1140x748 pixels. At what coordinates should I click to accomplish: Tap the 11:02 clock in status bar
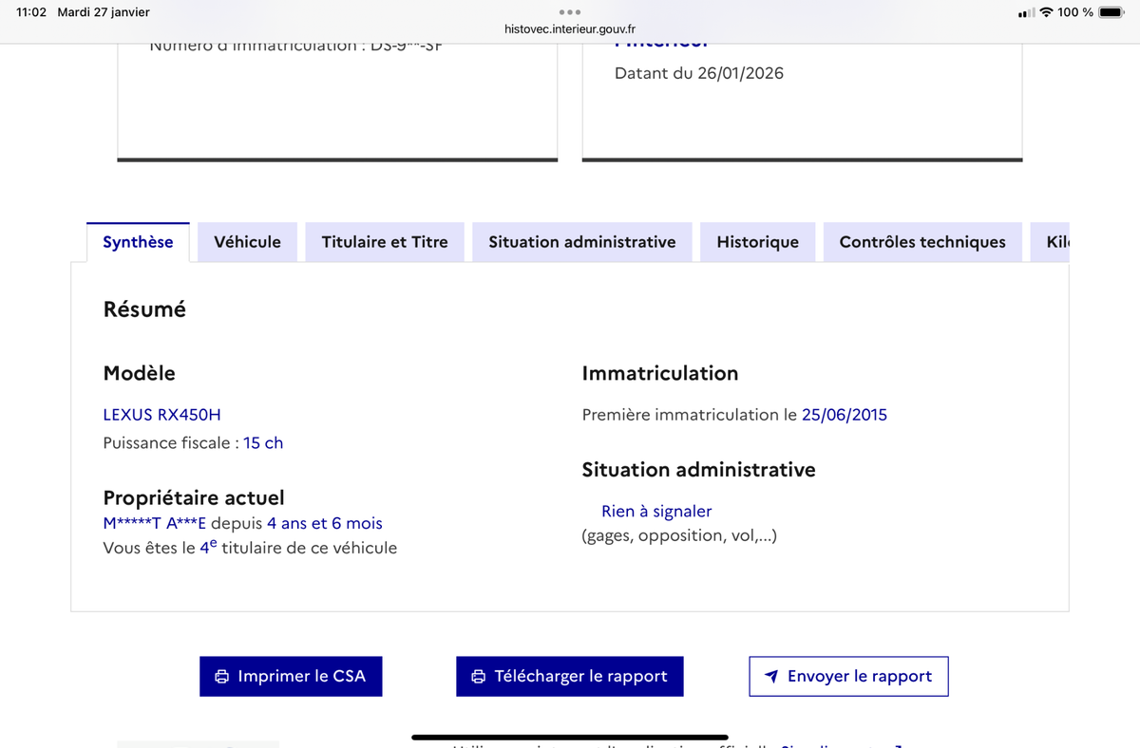[32, 12]
